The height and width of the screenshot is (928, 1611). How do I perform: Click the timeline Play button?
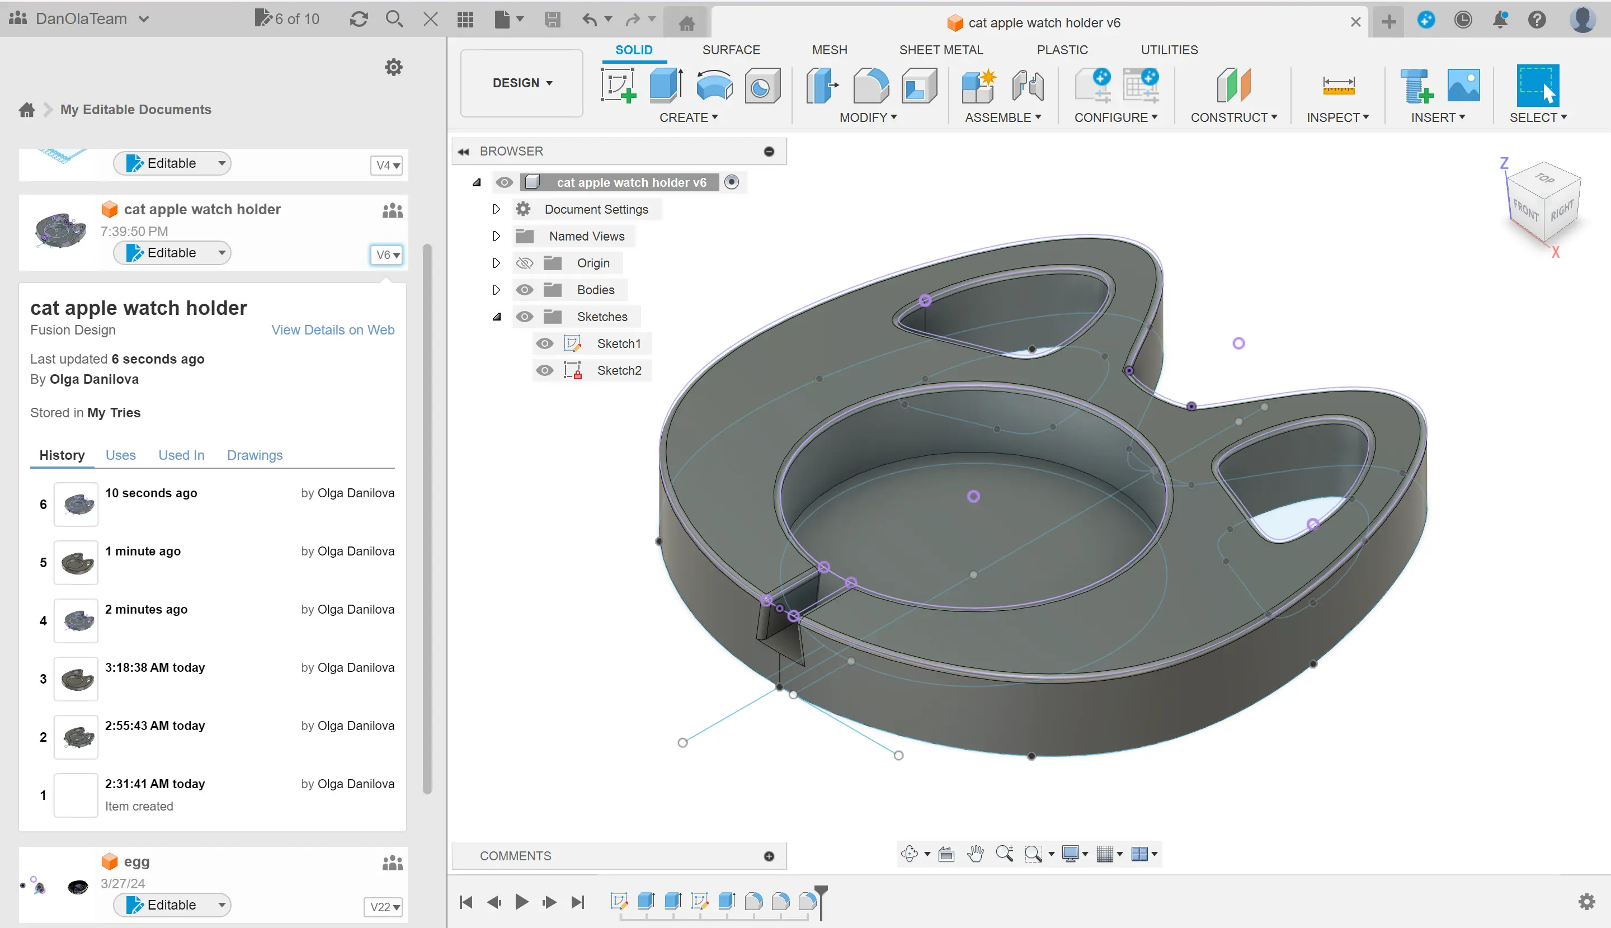[x=521, y=902]
